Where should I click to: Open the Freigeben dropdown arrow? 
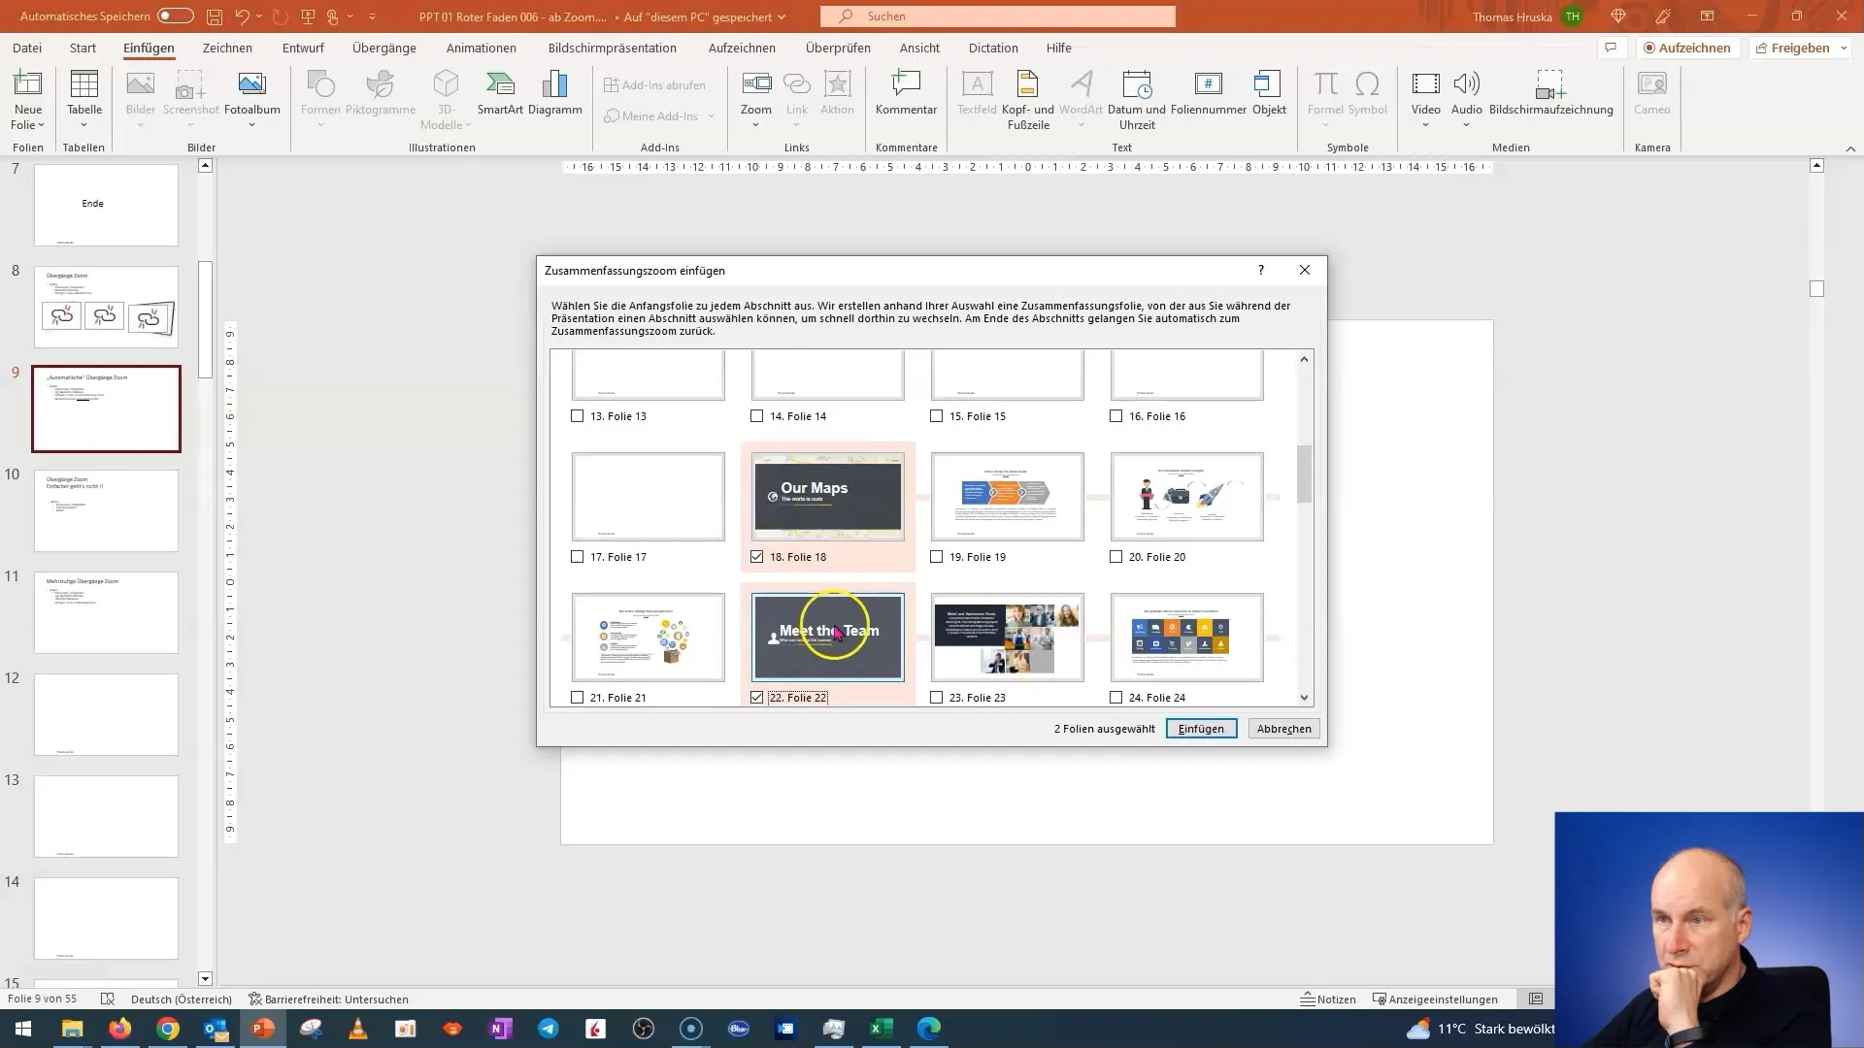[1843, 48]
